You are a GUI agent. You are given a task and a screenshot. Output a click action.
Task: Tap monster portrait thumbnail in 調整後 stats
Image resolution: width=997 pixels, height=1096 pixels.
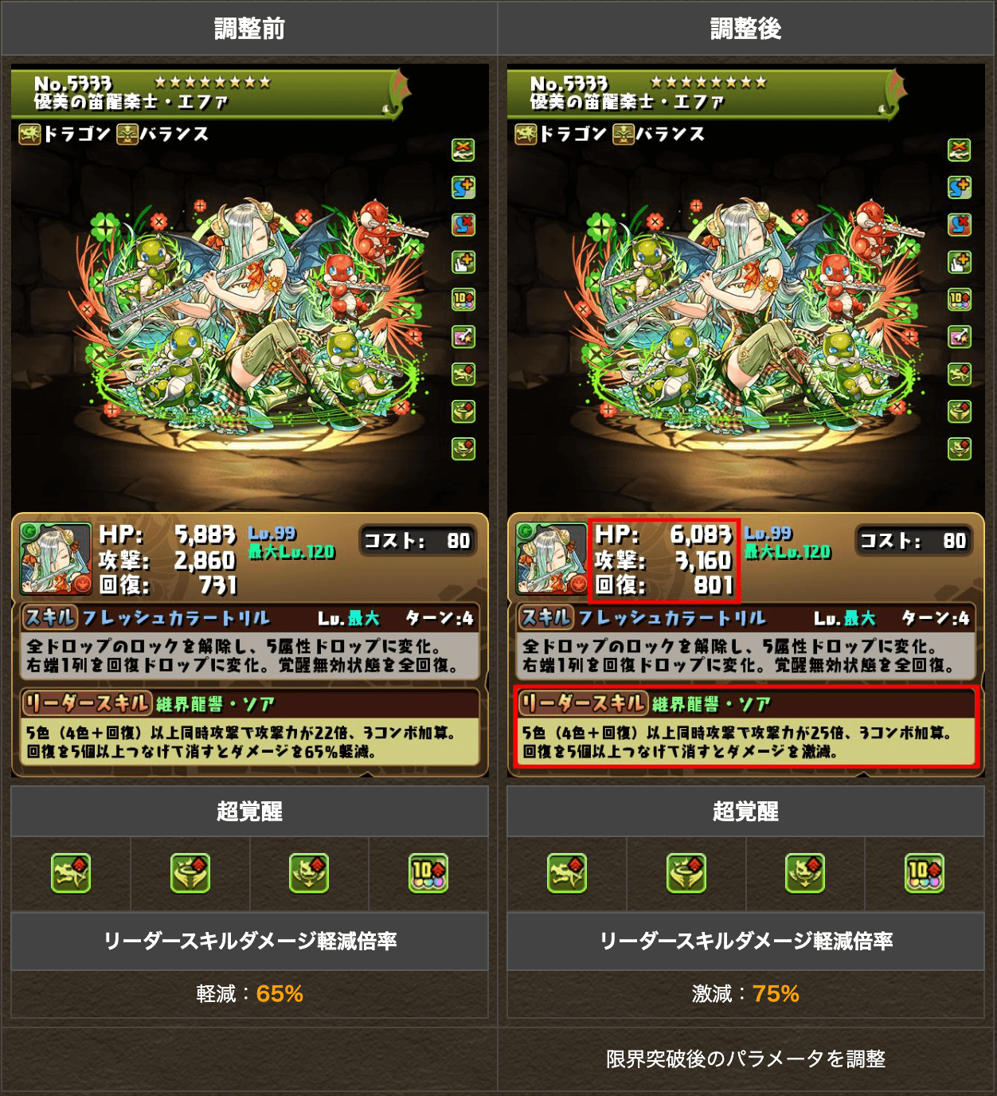552,558
